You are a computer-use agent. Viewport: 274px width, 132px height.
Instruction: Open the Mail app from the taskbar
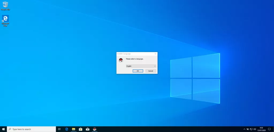87,129
